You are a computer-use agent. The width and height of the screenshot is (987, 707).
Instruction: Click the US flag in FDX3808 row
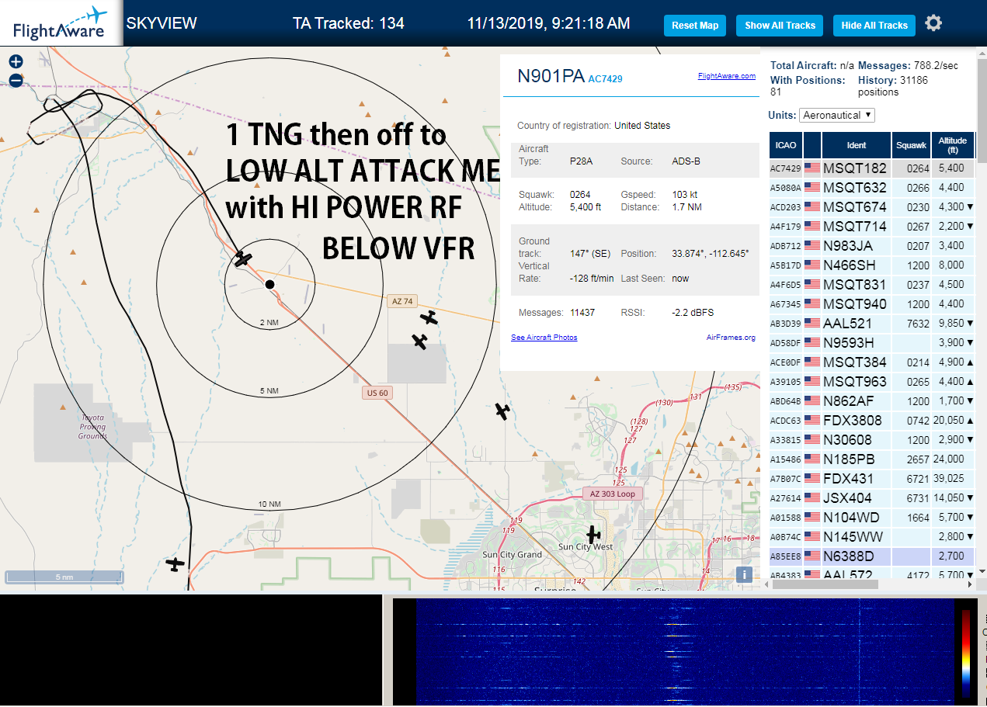[812, 420]
